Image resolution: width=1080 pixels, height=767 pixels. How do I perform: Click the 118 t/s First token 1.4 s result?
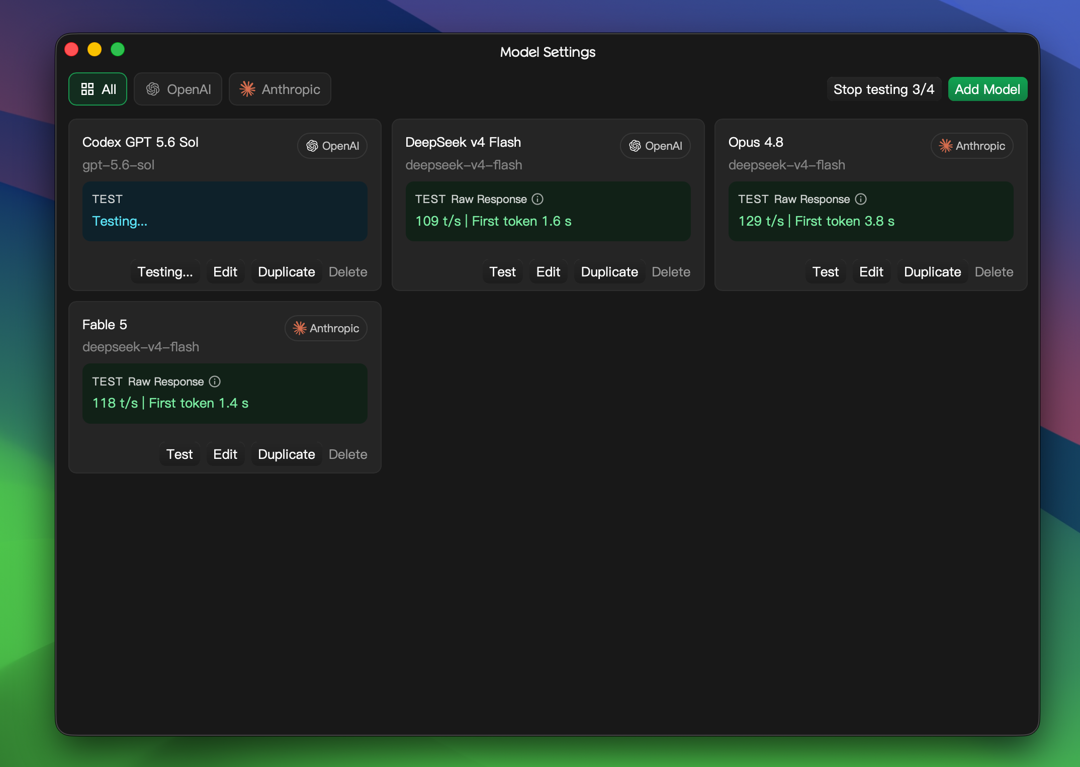pyautogui.click(x=170, y=403)
